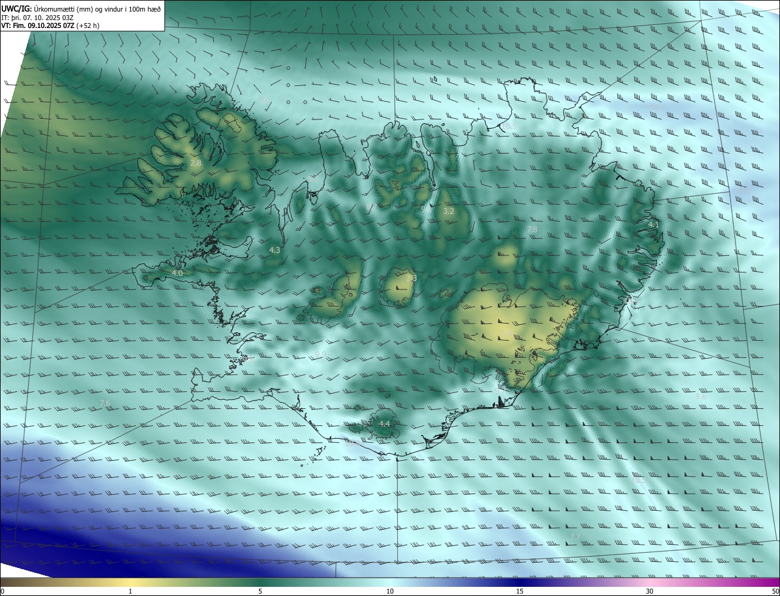Click the 2.8 value label on the Westfjords
Viewport: 780px width, 596px height.
pos(196,163)
